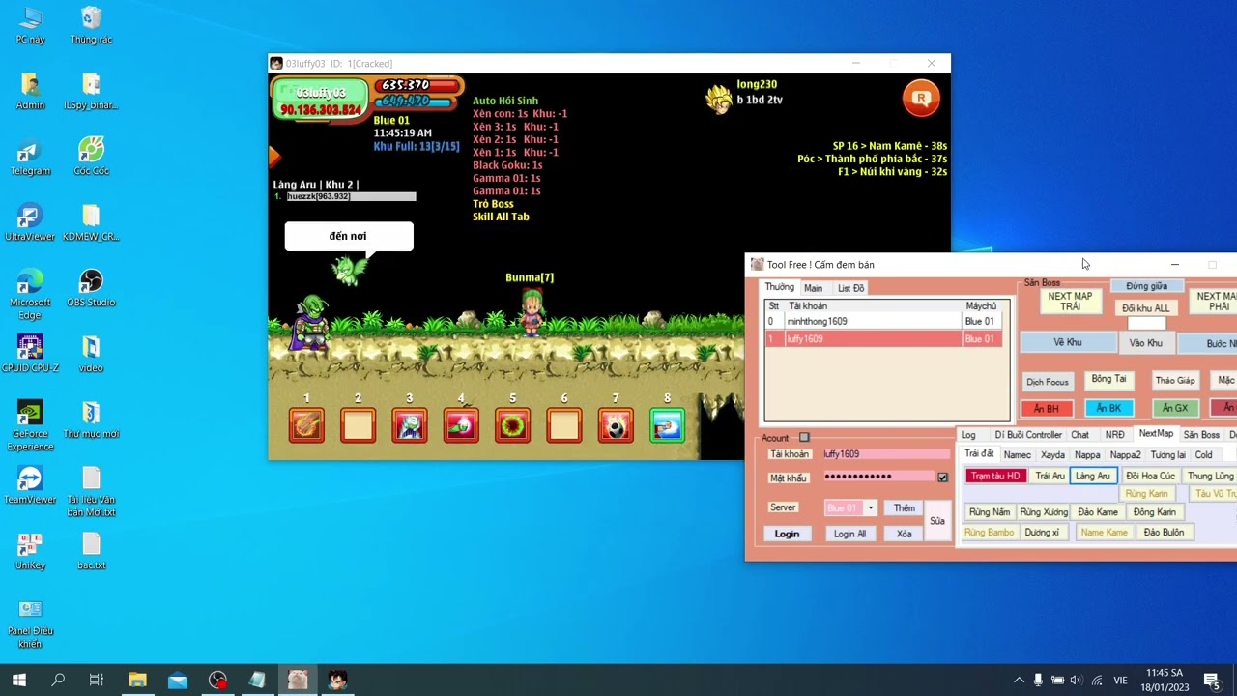Open NRĐ tab

(1115, 435)
